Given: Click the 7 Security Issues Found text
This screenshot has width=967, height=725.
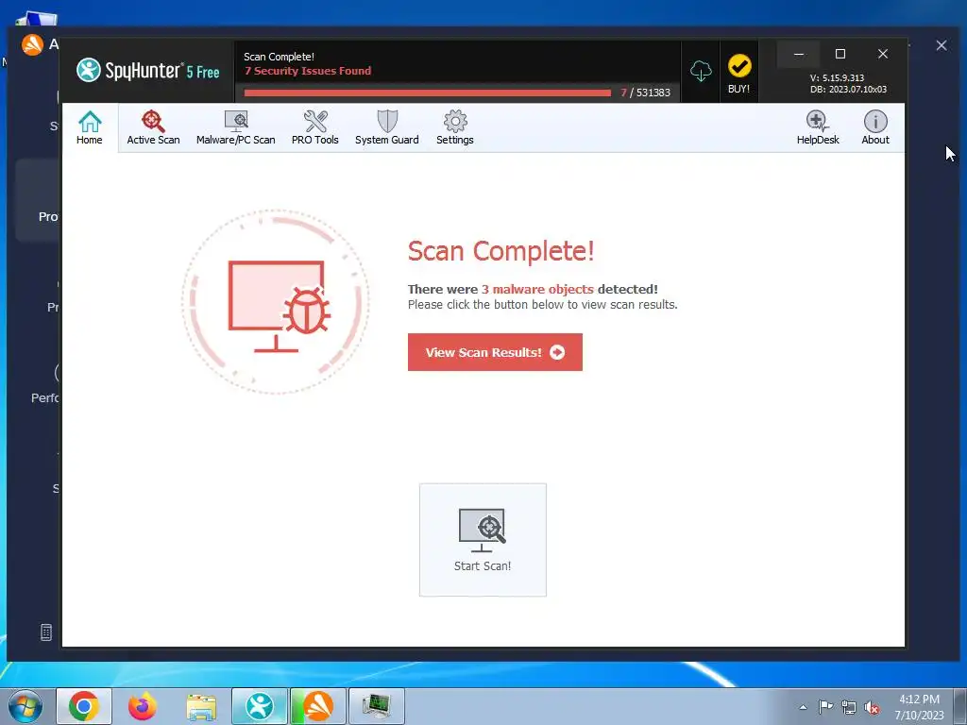Looking at the screenshot, I should (308, 71).
